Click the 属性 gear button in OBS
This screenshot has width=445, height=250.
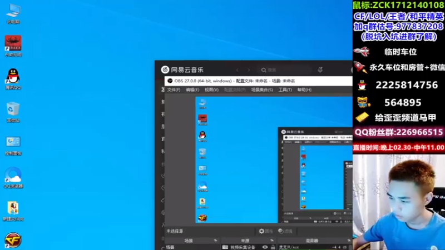tap(266, 231)
